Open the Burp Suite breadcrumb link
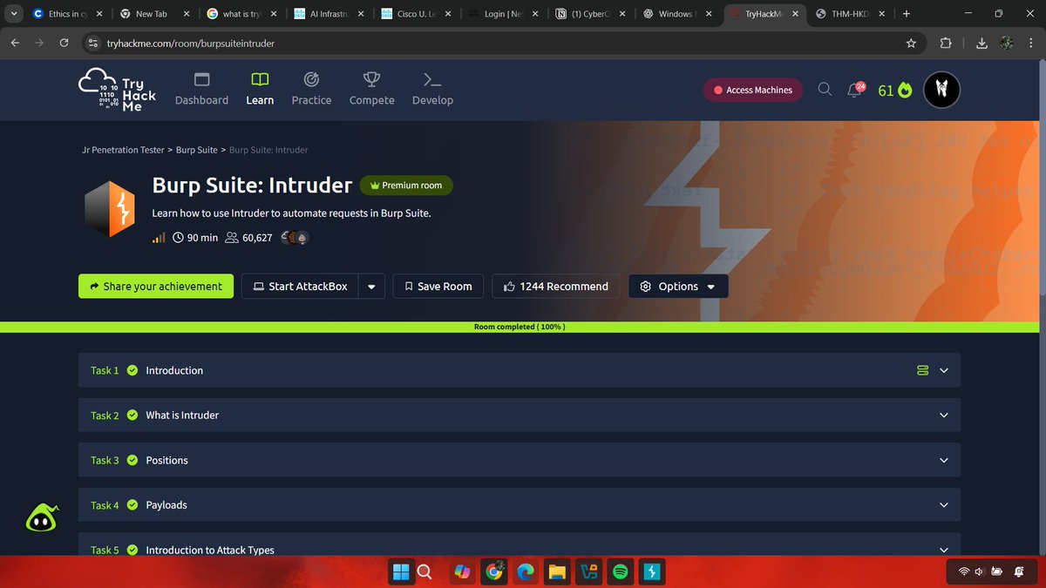Screen dimensions: 1046x588 tap(196, 150)
